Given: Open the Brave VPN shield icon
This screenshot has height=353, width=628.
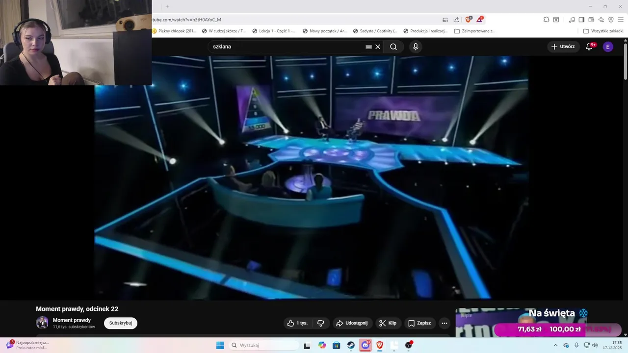Looking at the screenshot, I should click(611, 20).
